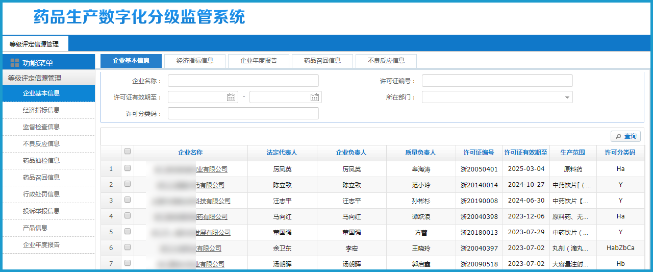The image size is (653, 272).
Task: Click inside the 企业名称 input field
Action: tap(243, 81)
